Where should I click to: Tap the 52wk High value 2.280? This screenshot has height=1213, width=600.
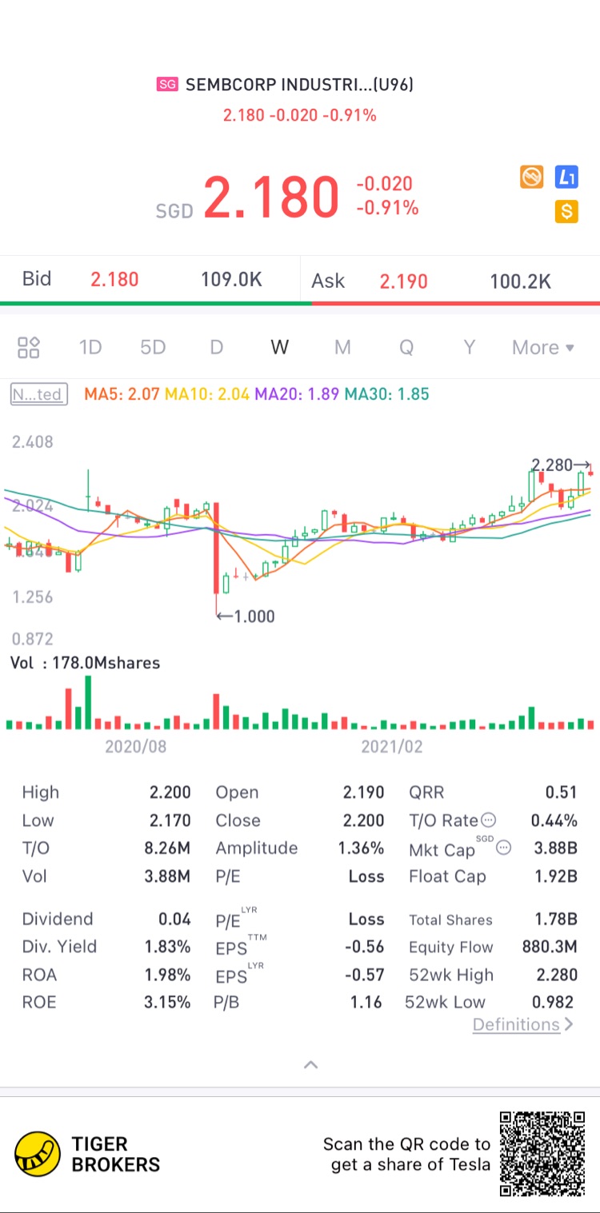555,975
